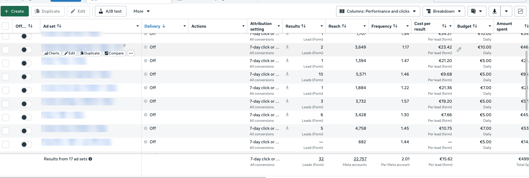
Task: Click the Edit toolbar button
Action: click(78, 11)
